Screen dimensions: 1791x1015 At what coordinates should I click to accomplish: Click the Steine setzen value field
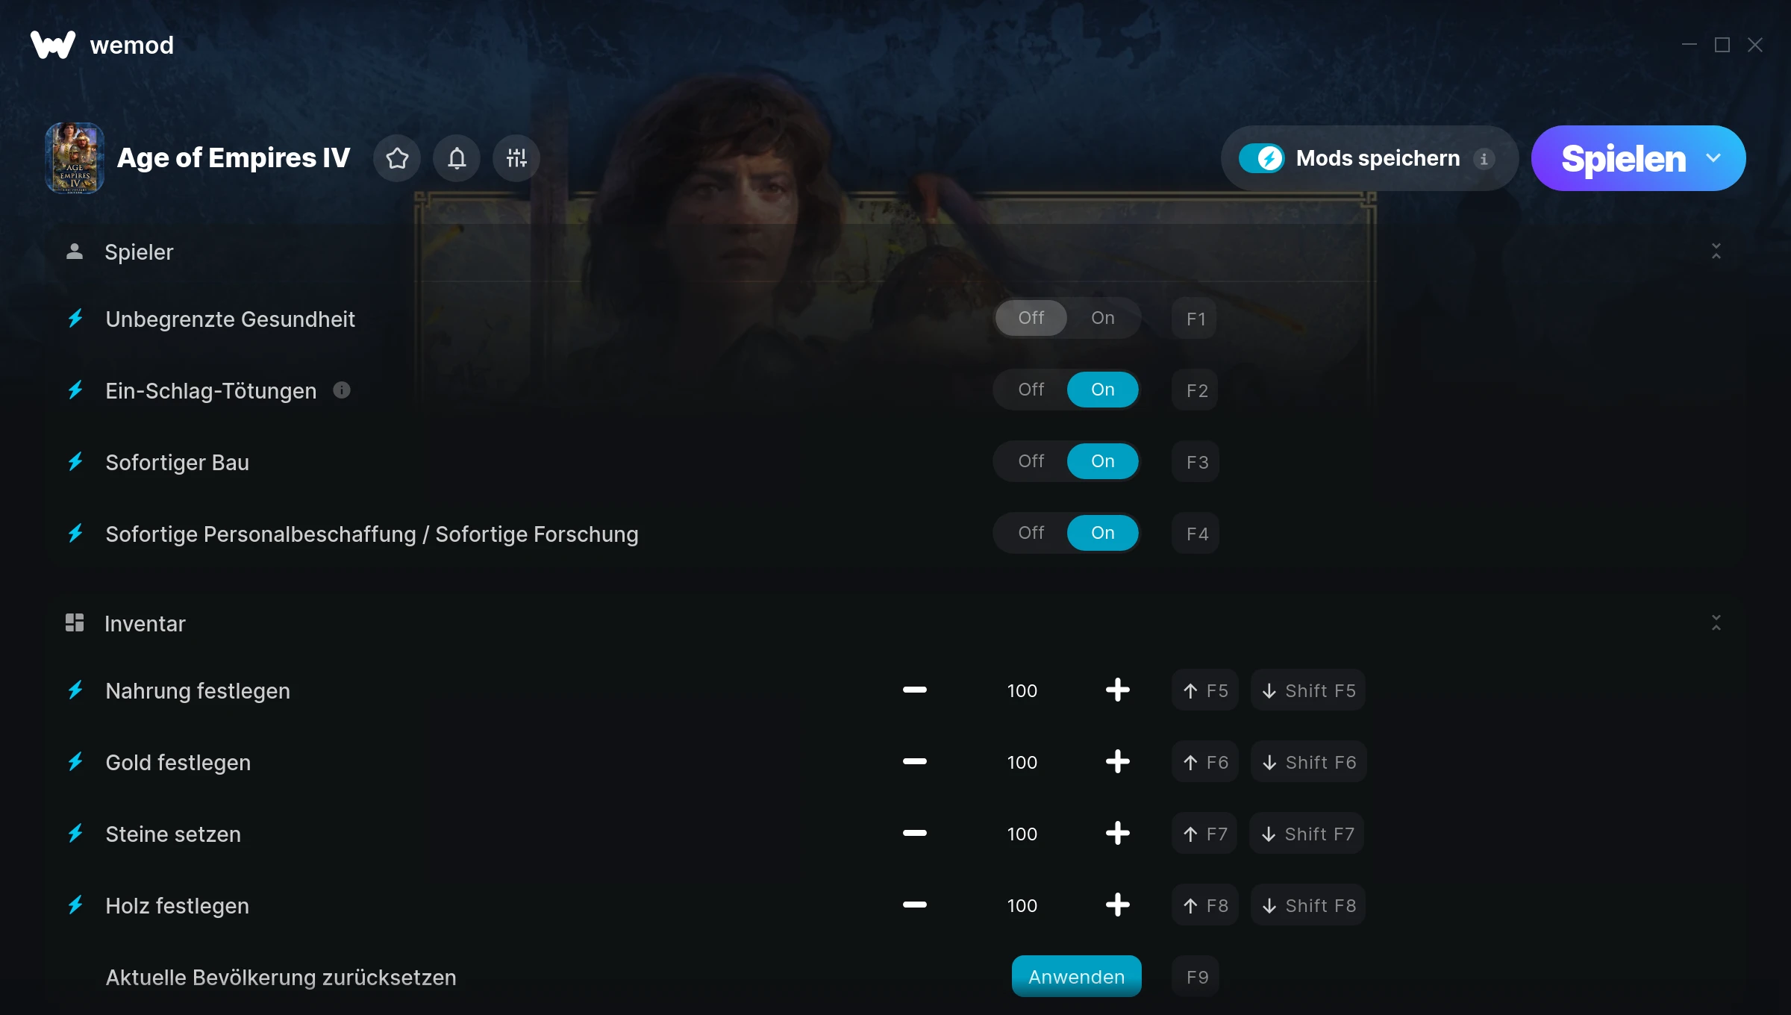click(1022, 834)
